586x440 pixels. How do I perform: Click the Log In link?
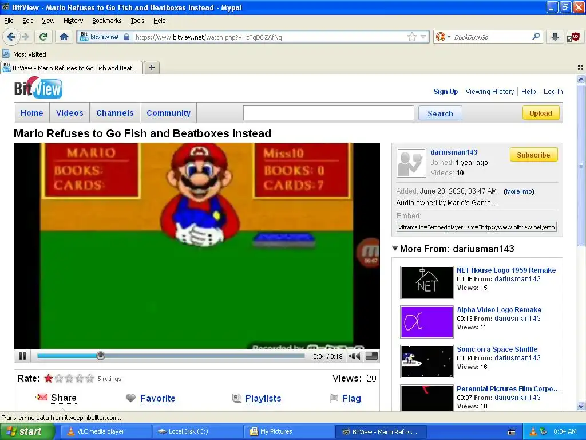[x=553, y=91]
